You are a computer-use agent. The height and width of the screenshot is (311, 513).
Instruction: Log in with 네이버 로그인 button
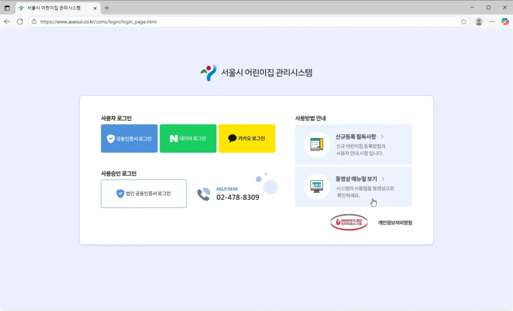click(x=188, y=139)
